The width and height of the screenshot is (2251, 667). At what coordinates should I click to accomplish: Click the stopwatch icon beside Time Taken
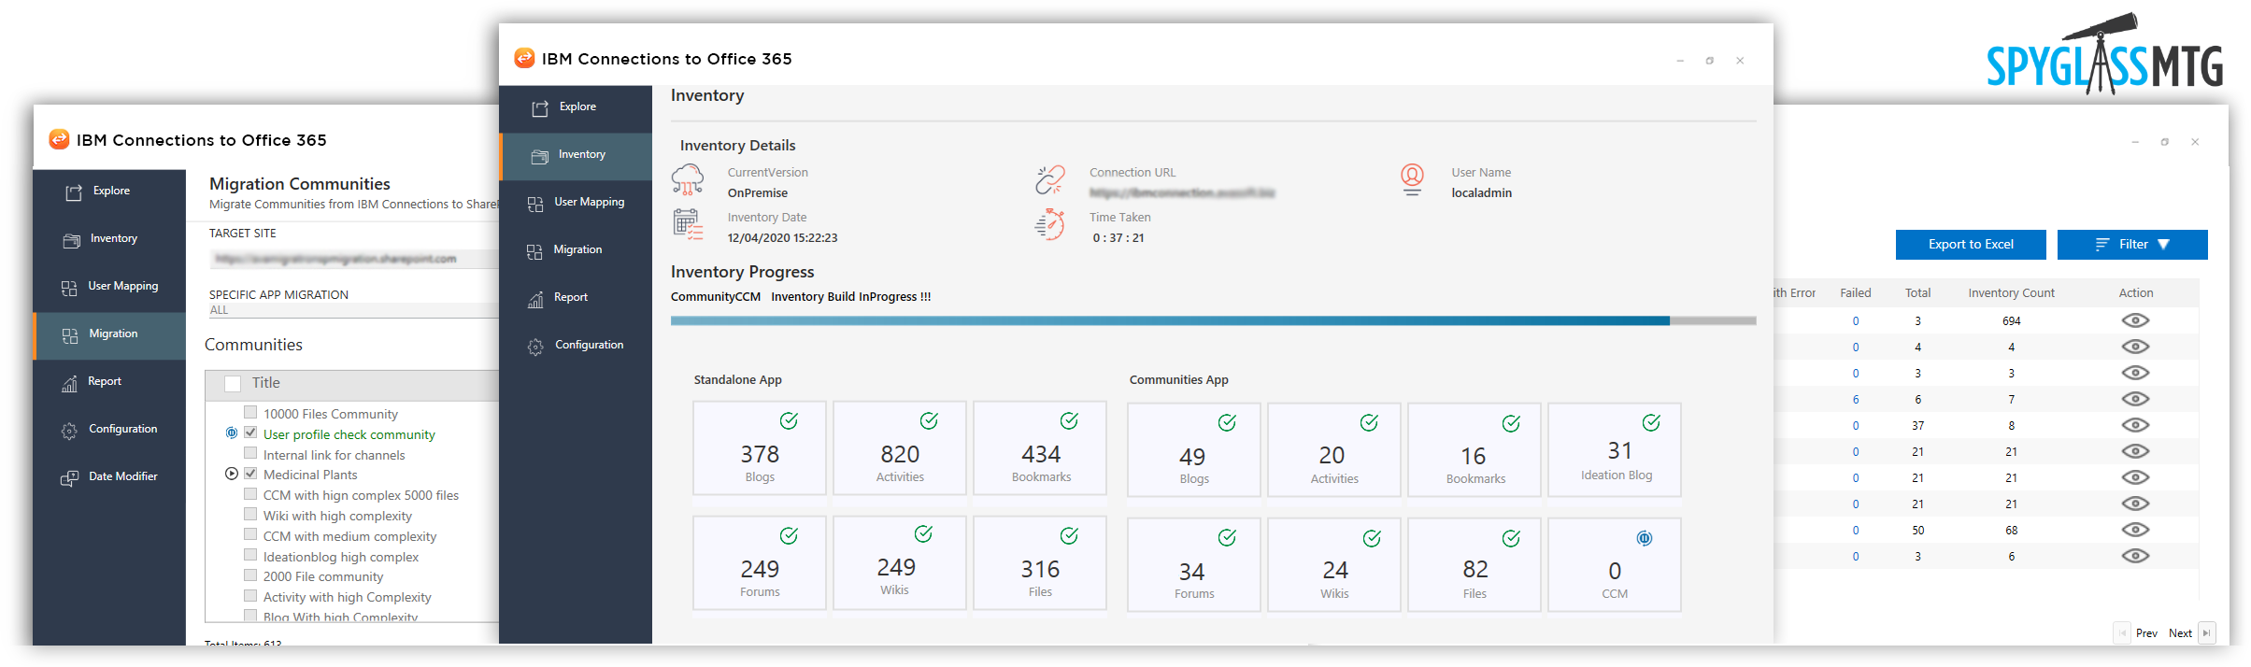pos(1050,224)
